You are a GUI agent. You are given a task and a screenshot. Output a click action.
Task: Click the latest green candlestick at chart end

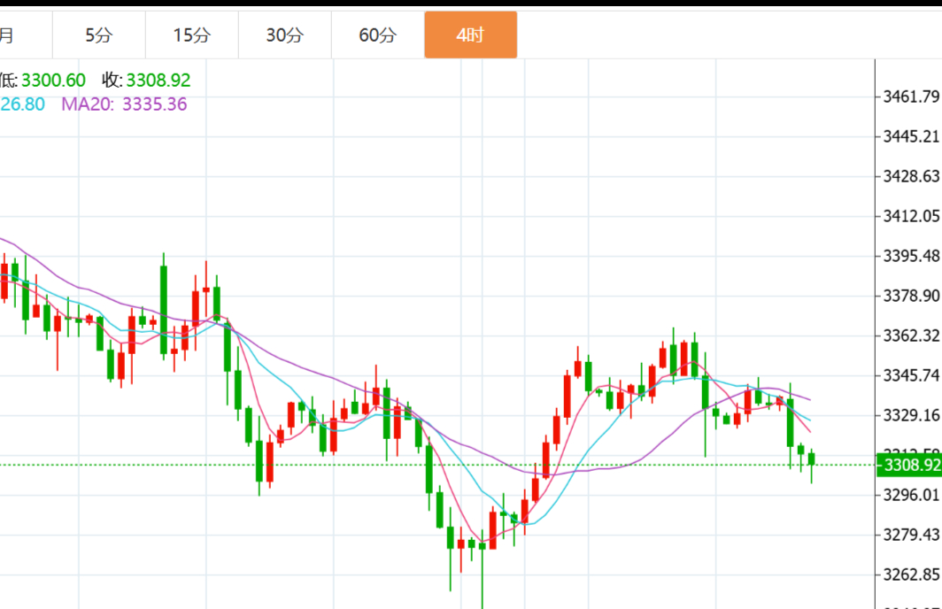click(812, 459)
